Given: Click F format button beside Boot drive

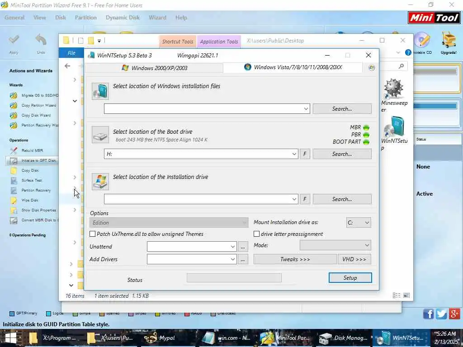Looking at the screenshot, I should click(x=305, y=154).
